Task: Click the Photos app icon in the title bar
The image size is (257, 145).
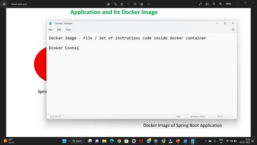Action: point(4,4)
